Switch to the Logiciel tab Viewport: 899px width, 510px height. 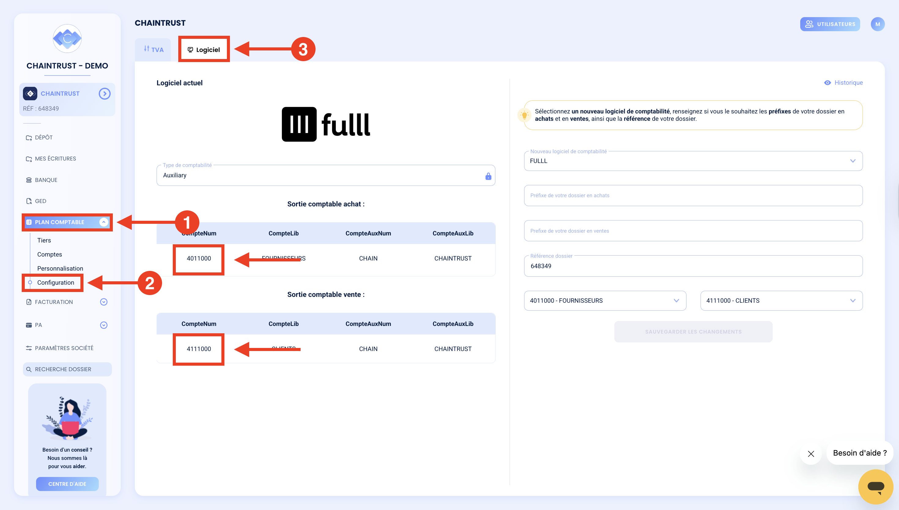pyautogui.click(x=204, y=50)
